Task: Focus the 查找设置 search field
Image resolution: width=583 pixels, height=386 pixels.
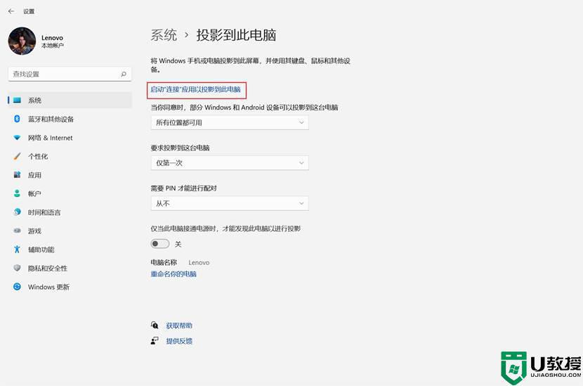Action: (x=70, y=74)
